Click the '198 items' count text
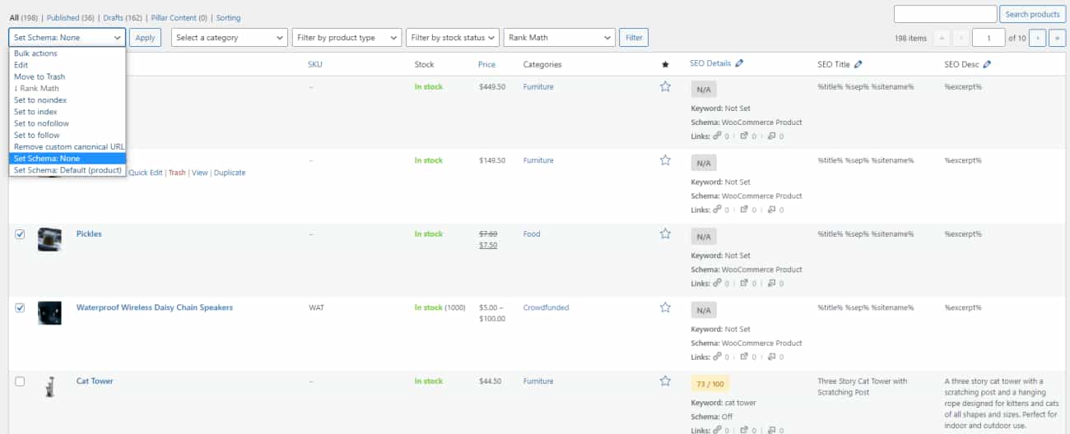The image size is (1070, 434). 910,39
